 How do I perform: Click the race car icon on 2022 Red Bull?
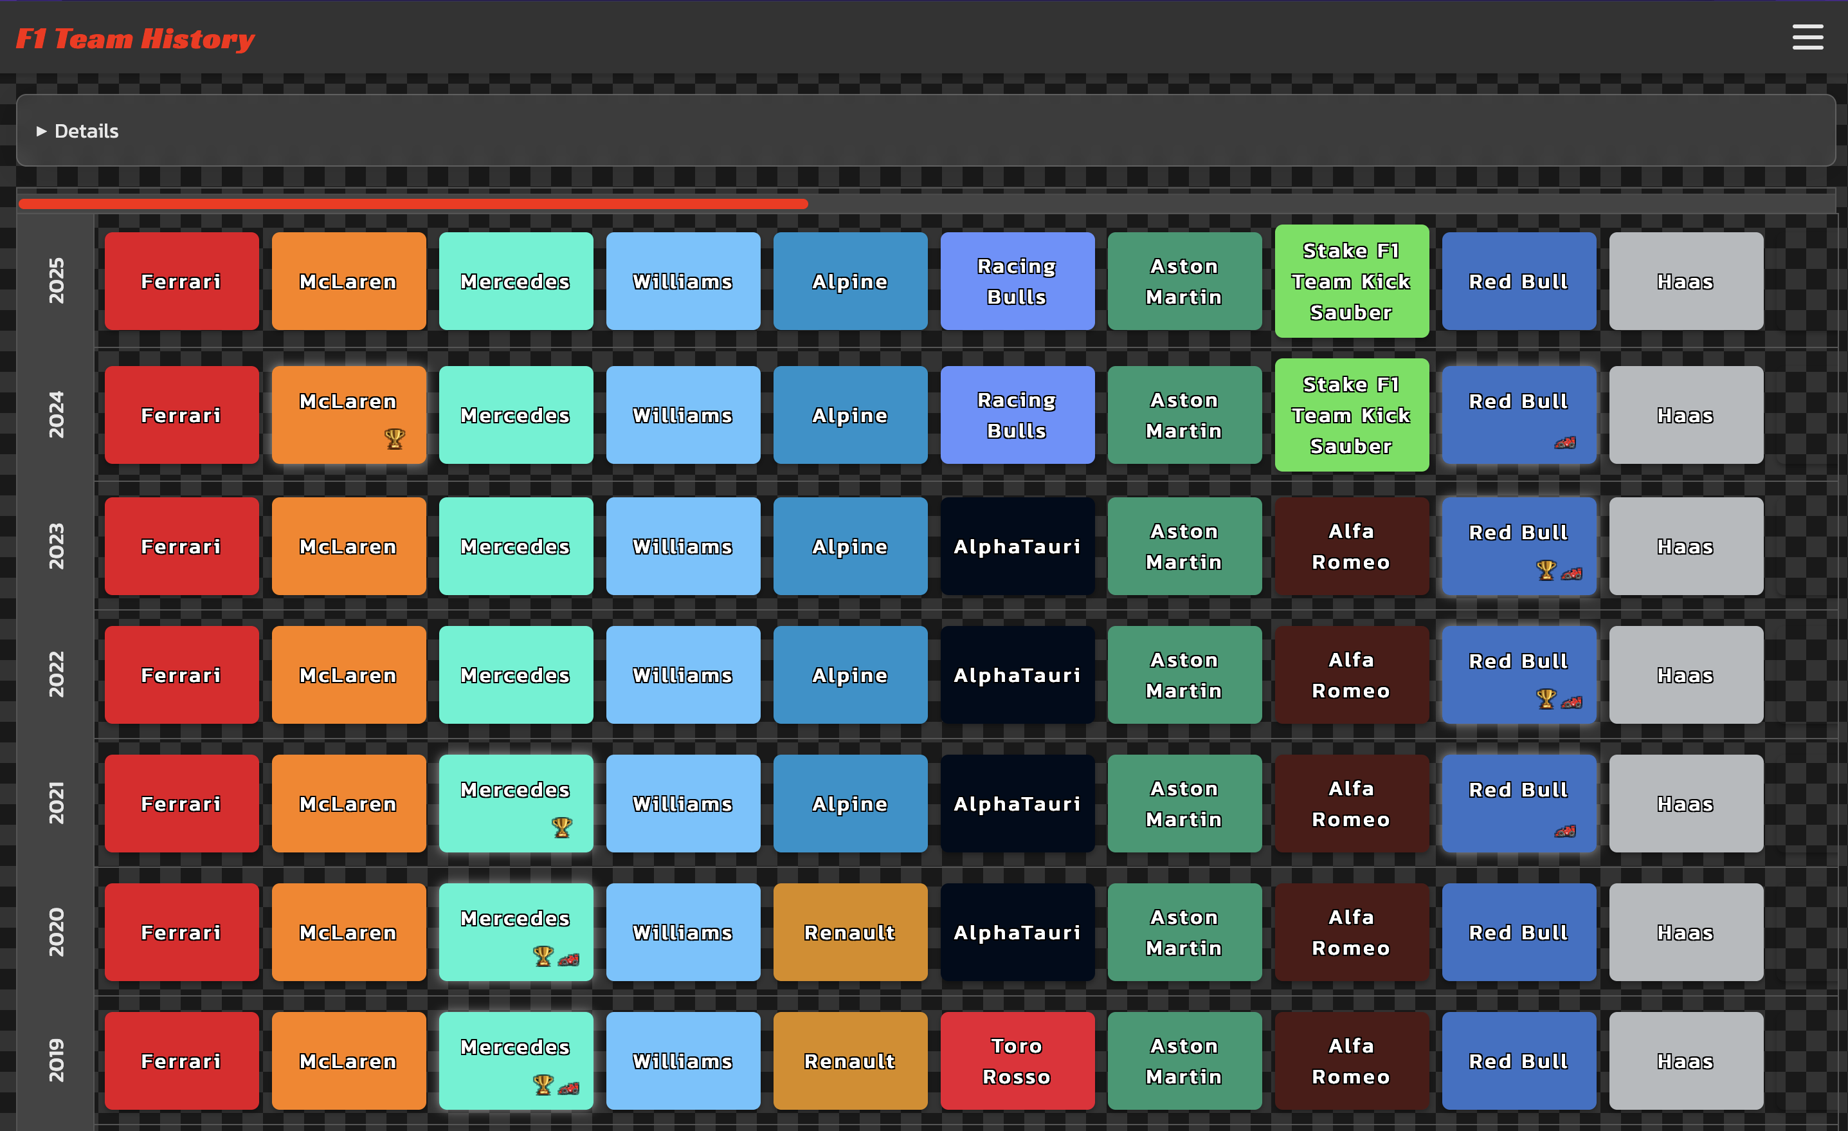[1572, 703]
